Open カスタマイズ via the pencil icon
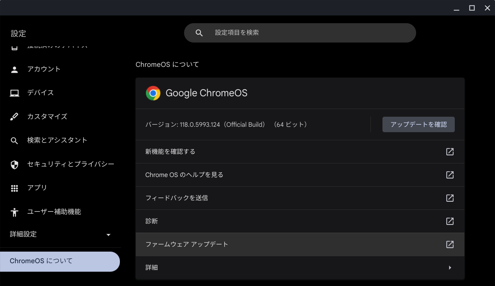 tap(14, 116)
